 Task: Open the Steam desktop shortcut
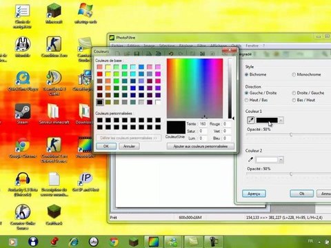coord(23,112)
